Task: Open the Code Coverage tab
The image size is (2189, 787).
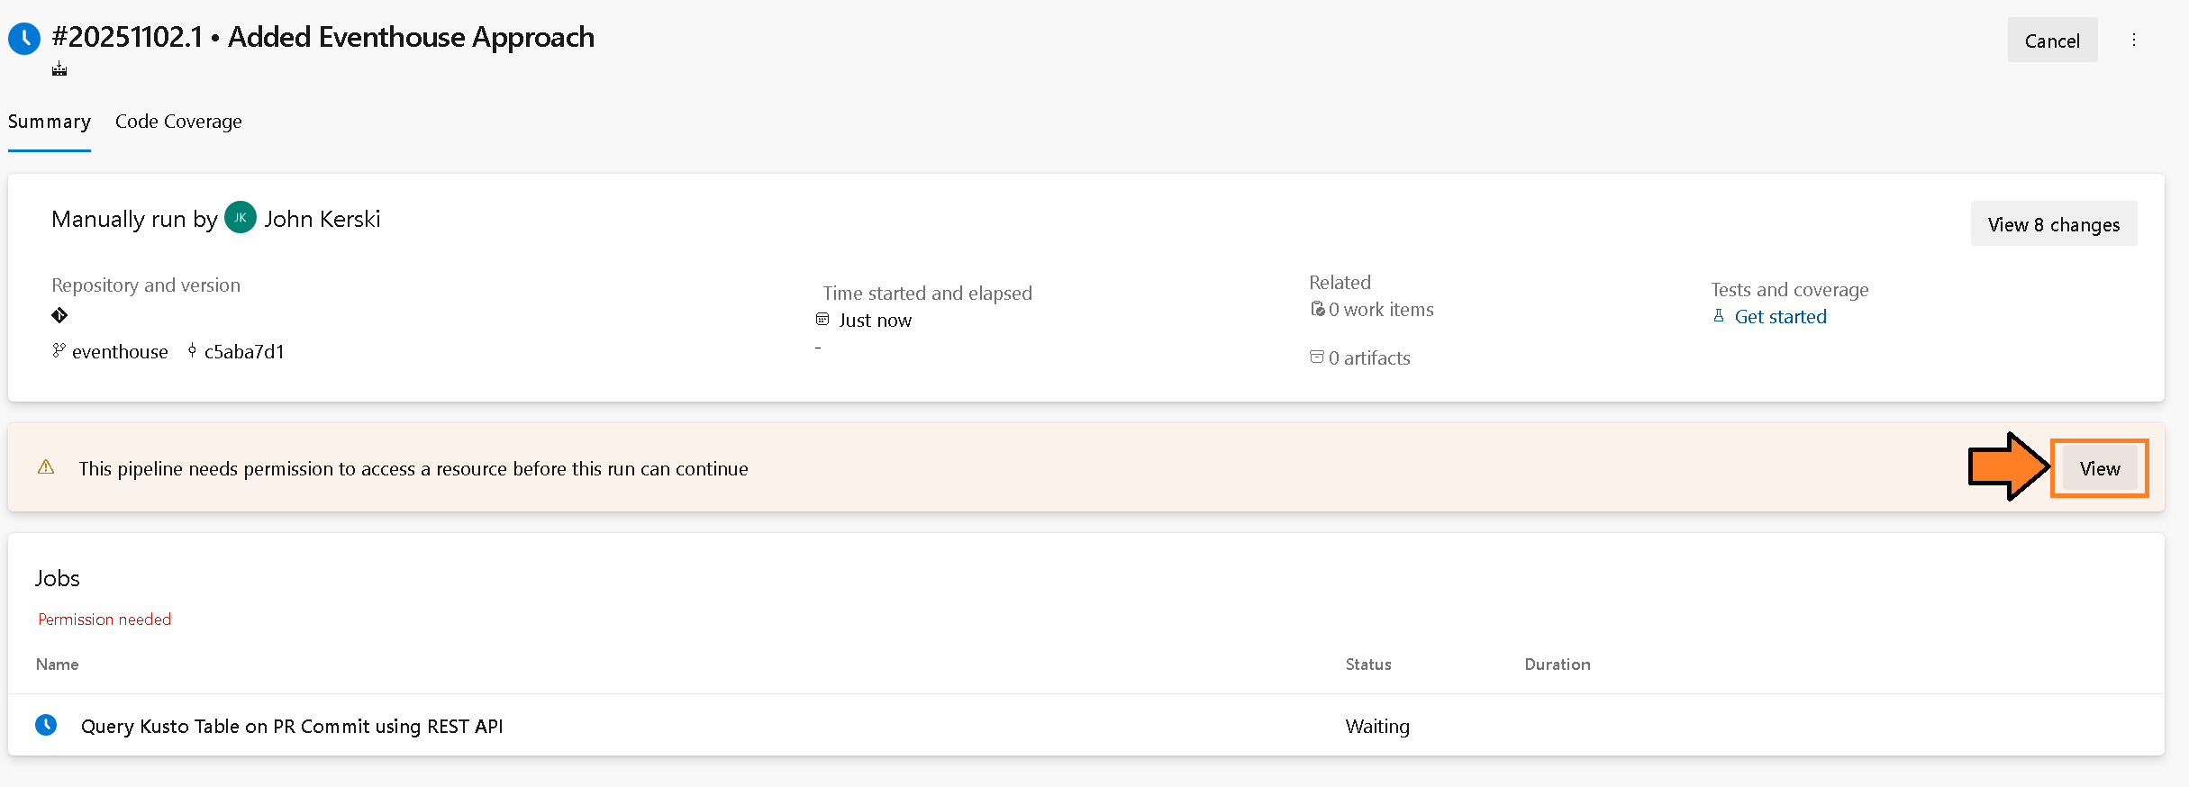Action: [x=178, y=122]
